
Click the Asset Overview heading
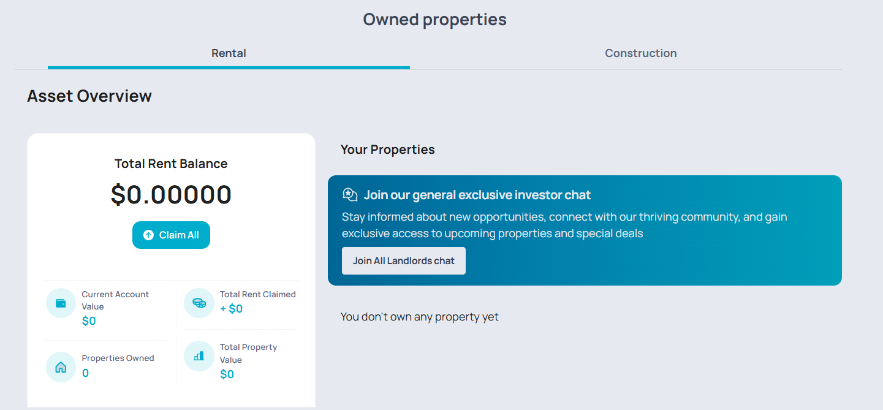click(89, 96)
